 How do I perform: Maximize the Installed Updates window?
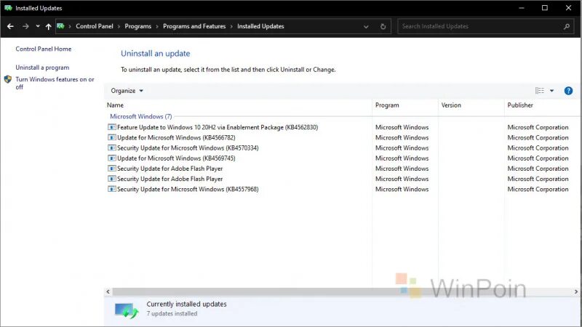pos(544,8)
